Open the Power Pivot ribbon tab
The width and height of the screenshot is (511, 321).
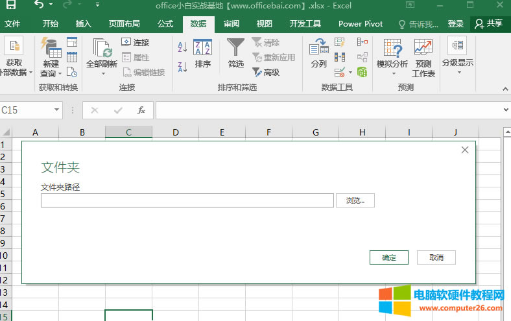pos(361,24)
